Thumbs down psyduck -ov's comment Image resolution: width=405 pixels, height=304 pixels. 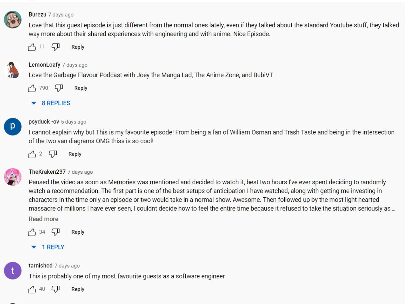click(x=53, y=154)
